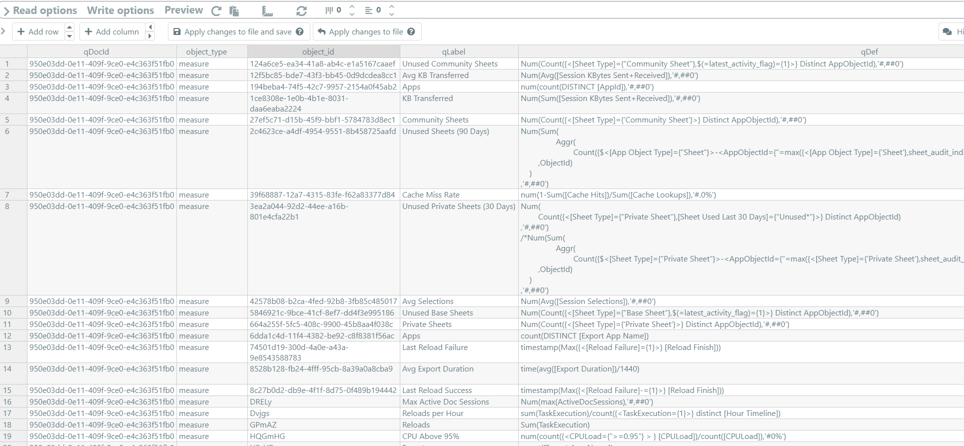Click the Private Sheets label cell

[459, 324]
